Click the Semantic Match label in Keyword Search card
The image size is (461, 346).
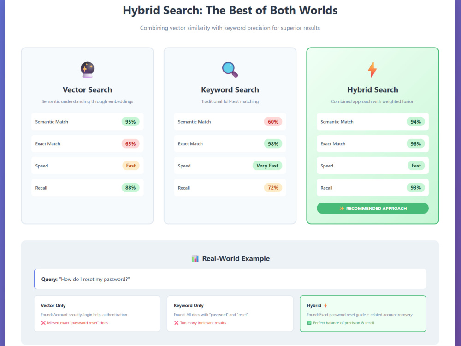click(195, 122)
